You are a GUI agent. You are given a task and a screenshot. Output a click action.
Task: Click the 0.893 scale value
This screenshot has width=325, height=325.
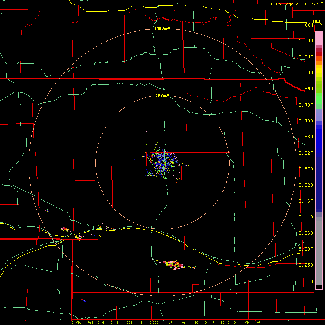(306, 73)
